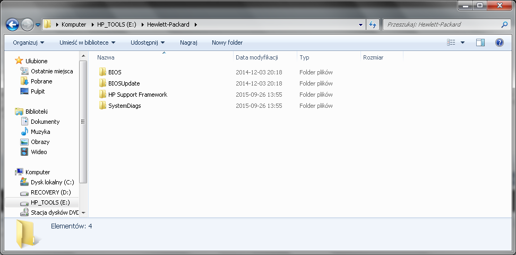The height and width of the screenshot is (255, 516).
Task: Toggle the preview pane
Action: tap(480, 42)
